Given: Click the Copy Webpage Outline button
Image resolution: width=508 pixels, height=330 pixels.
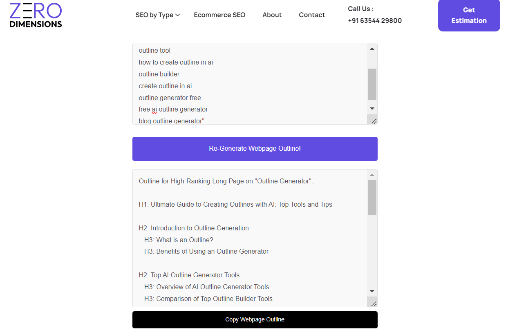Looking at the screenshot, I should [255, 319].
